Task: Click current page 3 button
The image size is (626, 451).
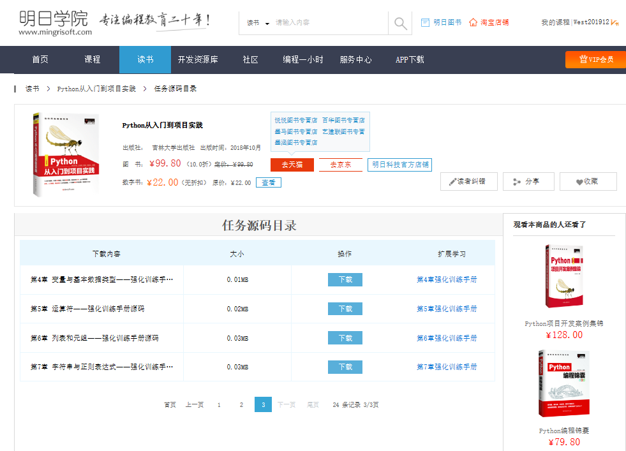Action: pos(263,404)
